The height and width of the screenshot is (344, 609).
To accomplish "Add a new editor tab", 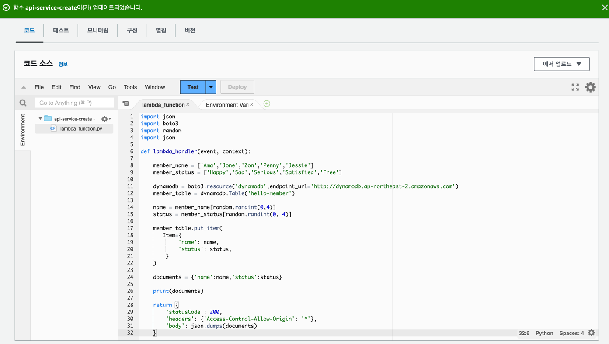I will (267, 104).
